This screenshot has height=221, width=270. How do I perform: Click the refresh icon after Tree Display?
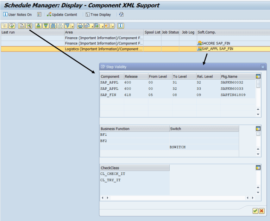pyautogui.click(x=121, y=14)
